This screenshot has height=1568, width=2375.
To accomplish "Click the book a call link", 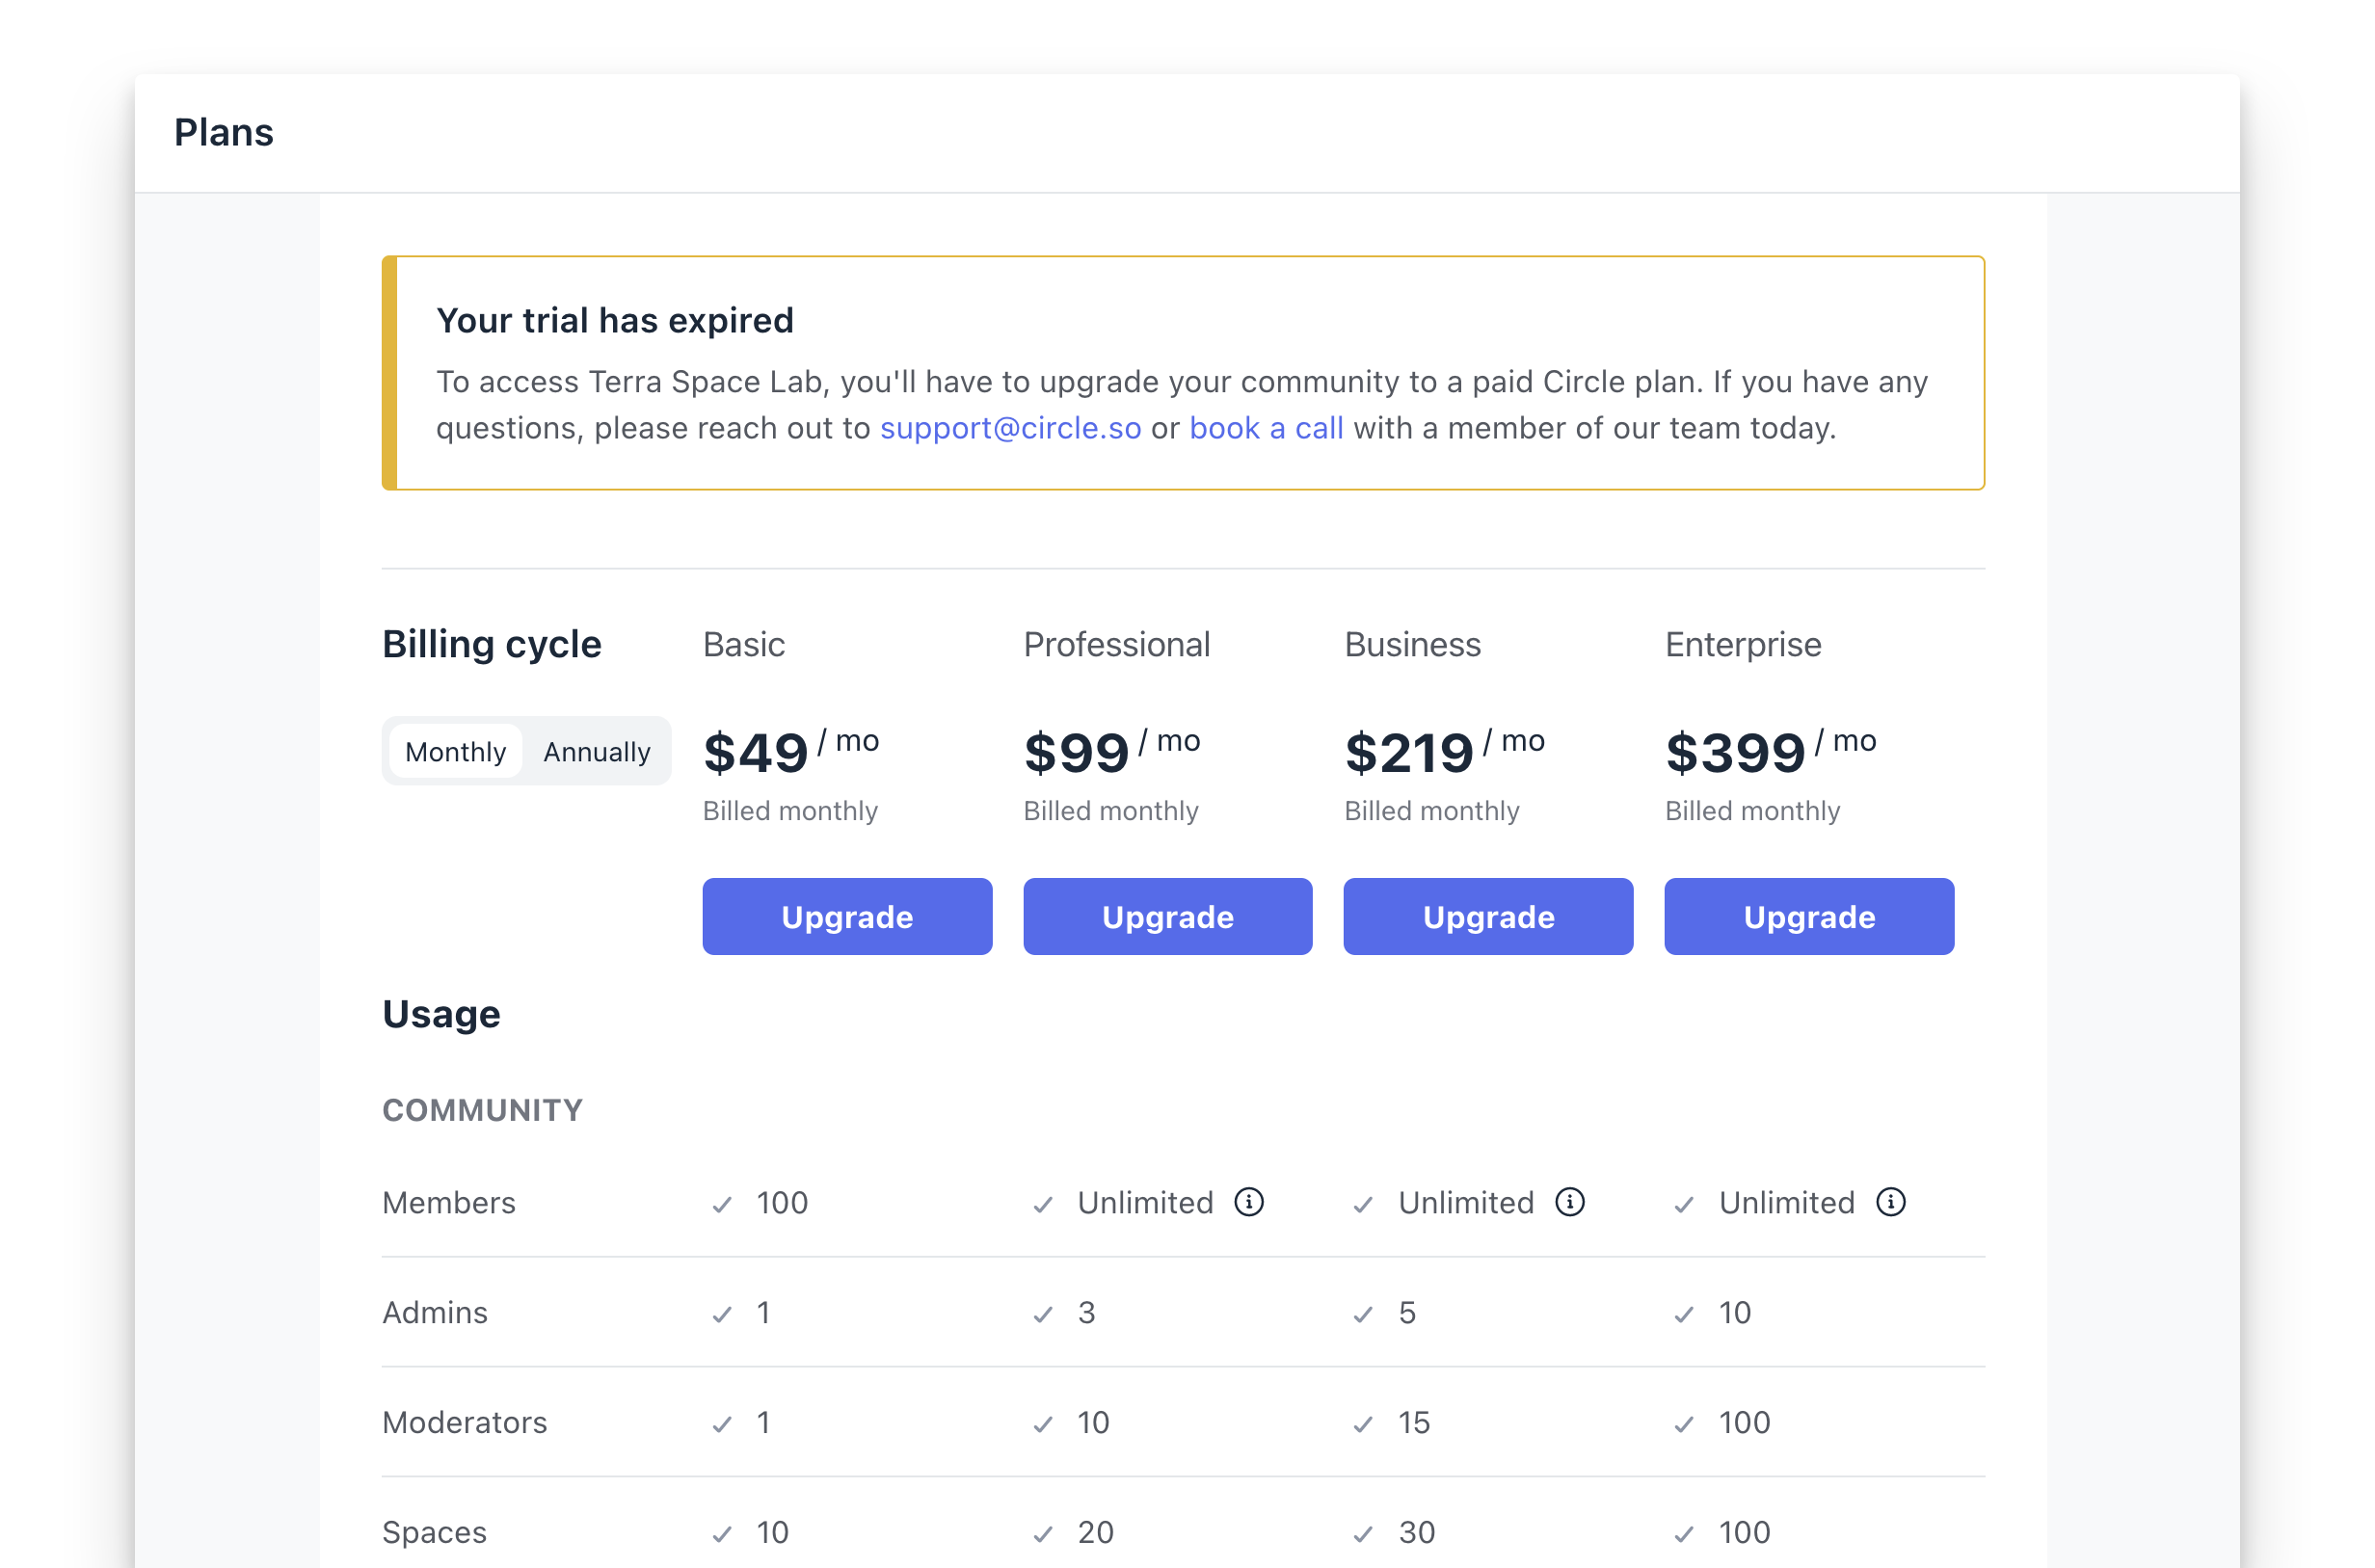I will click(1266, 428).
